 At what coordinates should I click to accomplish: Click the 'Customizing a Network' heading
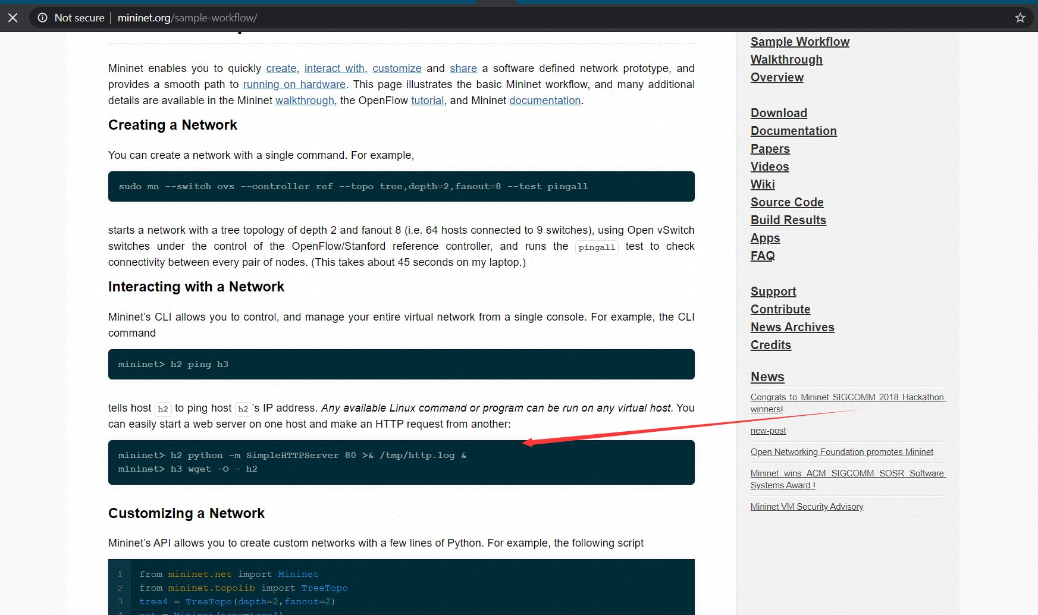[x=186, y=513]
